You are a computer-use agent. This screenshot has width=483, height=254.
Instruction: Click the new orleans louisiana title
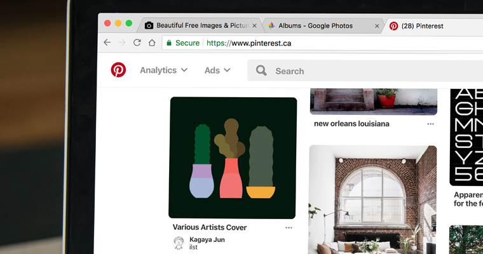tap(351, 123)
